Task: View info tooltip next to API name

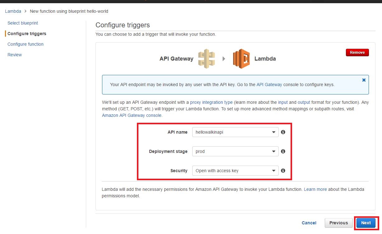Action: tap(283, 132)
